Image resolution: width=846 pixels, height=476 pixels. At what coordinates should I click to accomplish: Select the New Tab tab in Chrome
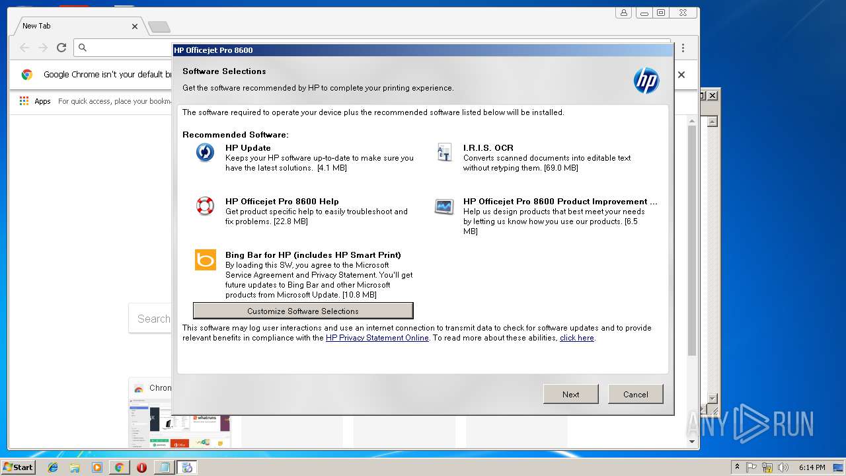(79, 26)
